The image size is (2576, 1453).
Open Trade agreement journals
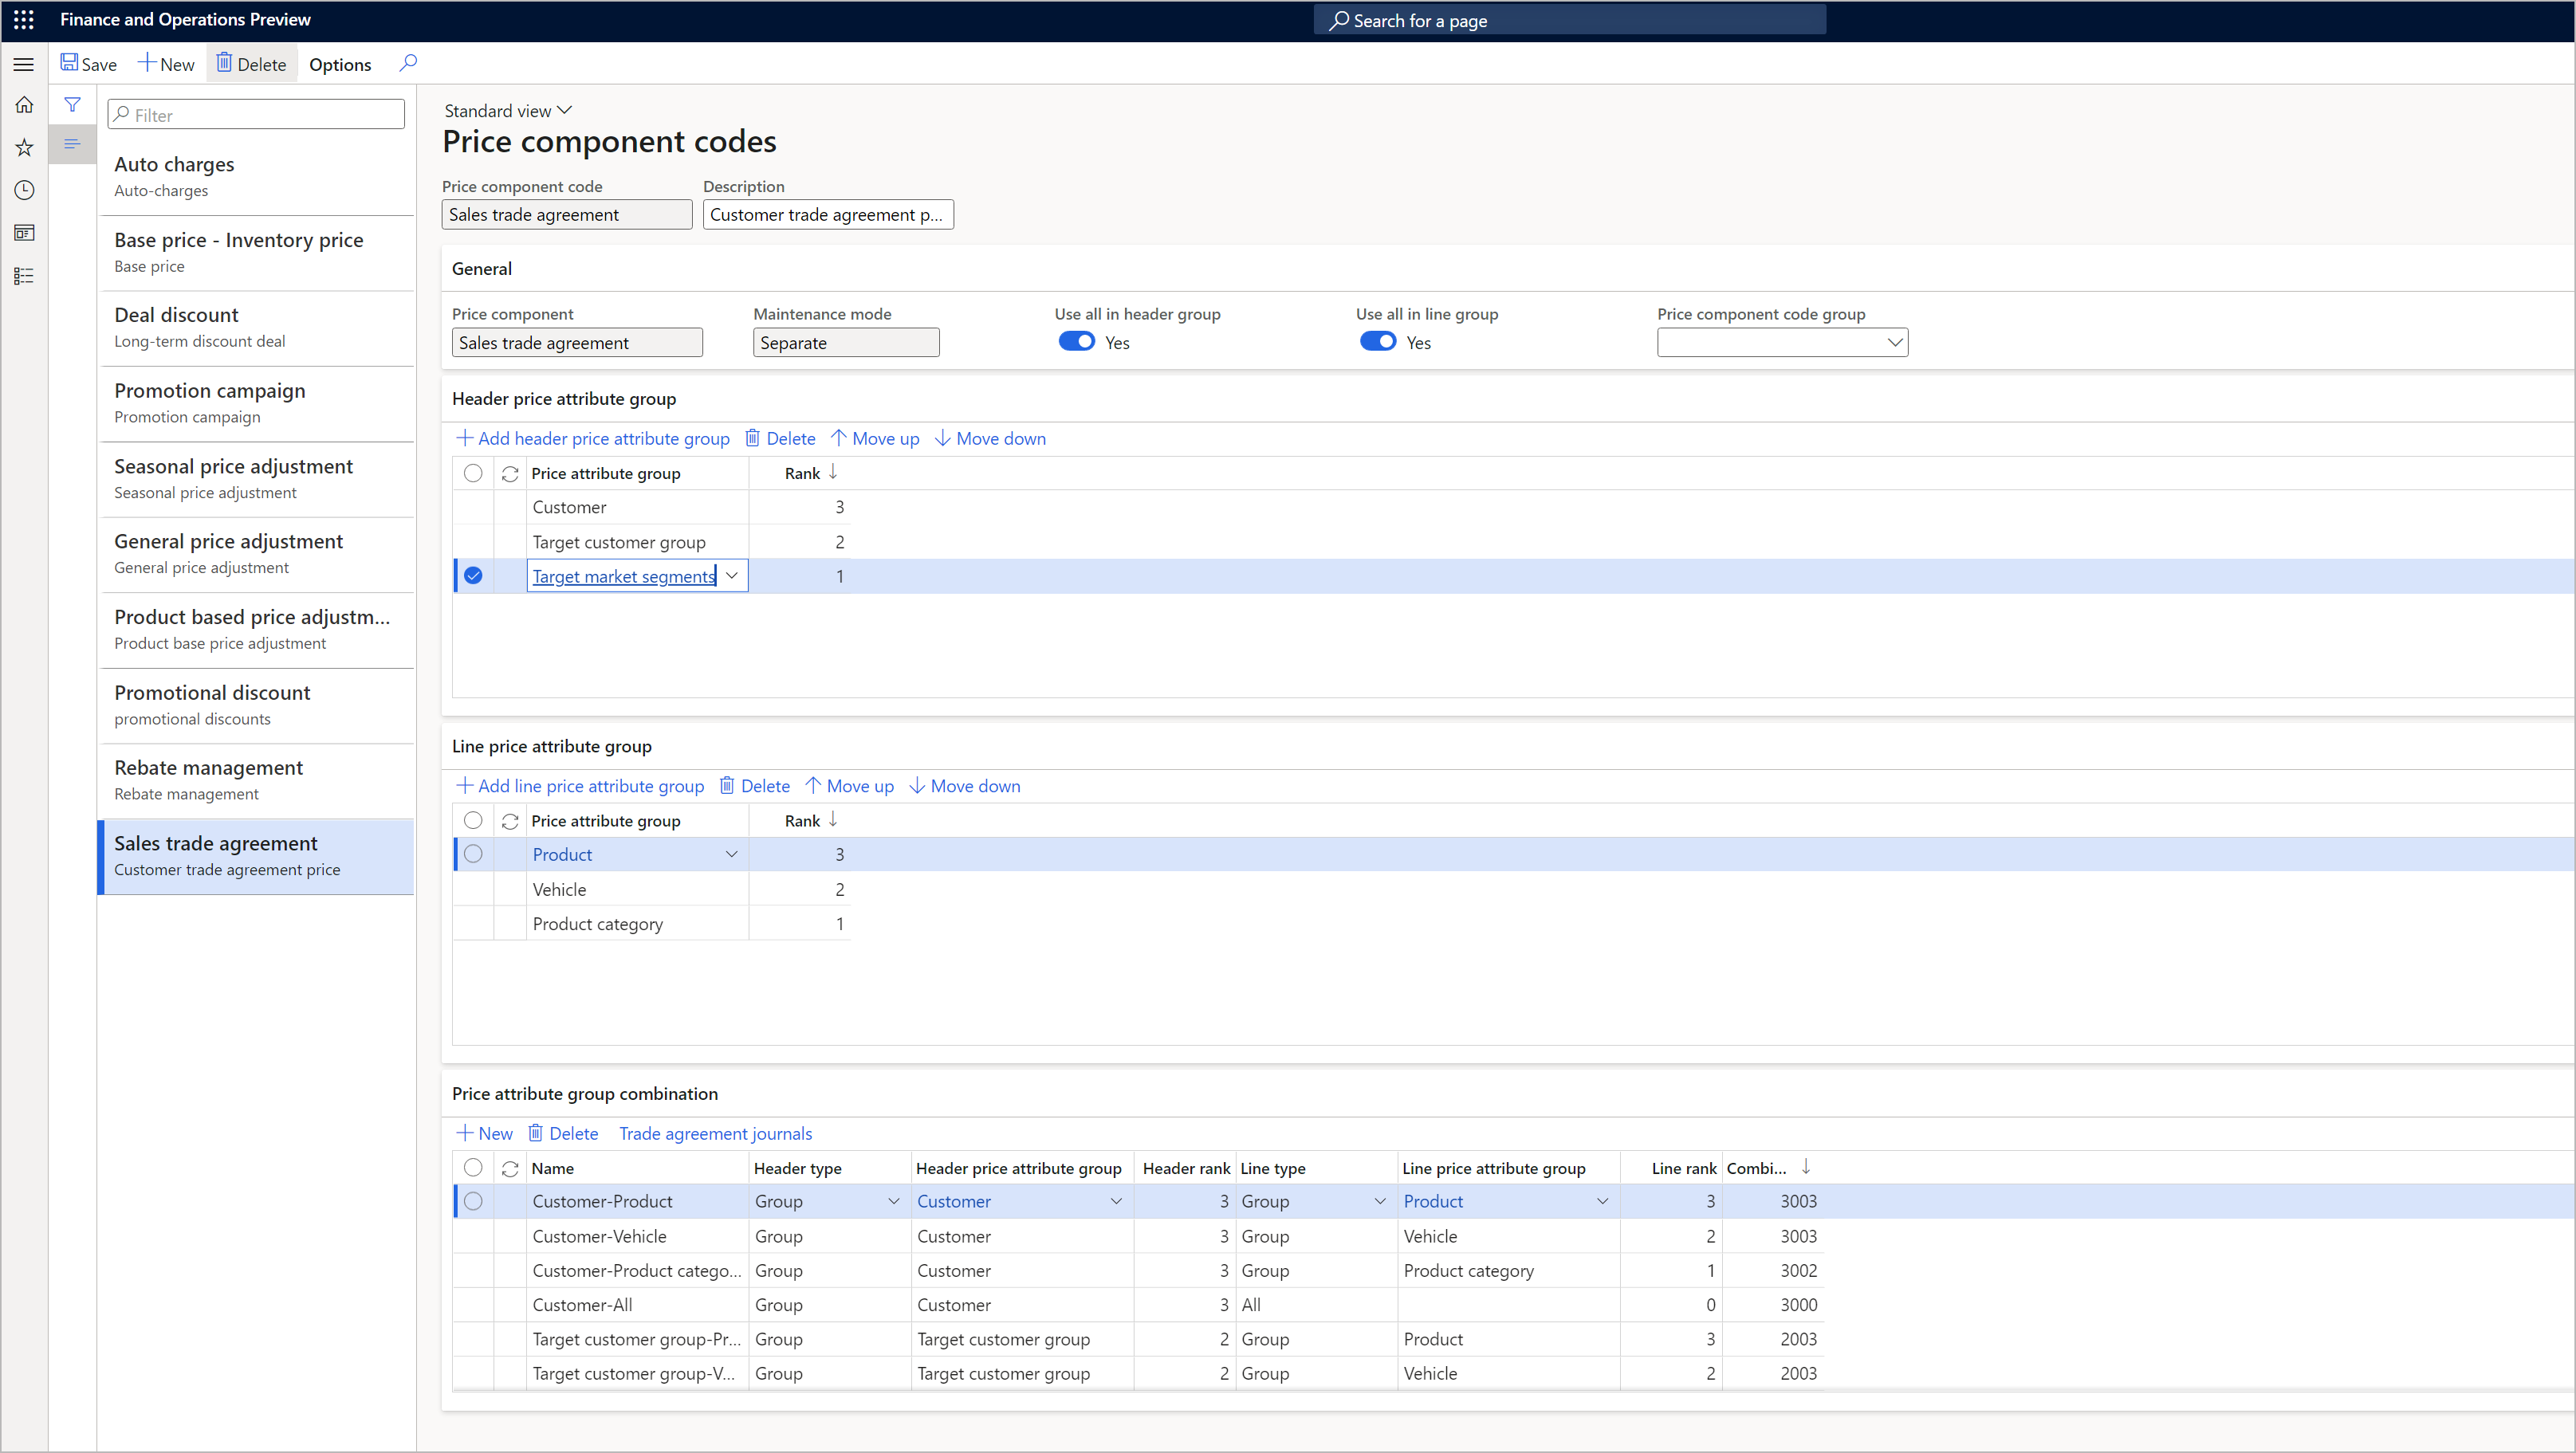[x=715, y=1132]
